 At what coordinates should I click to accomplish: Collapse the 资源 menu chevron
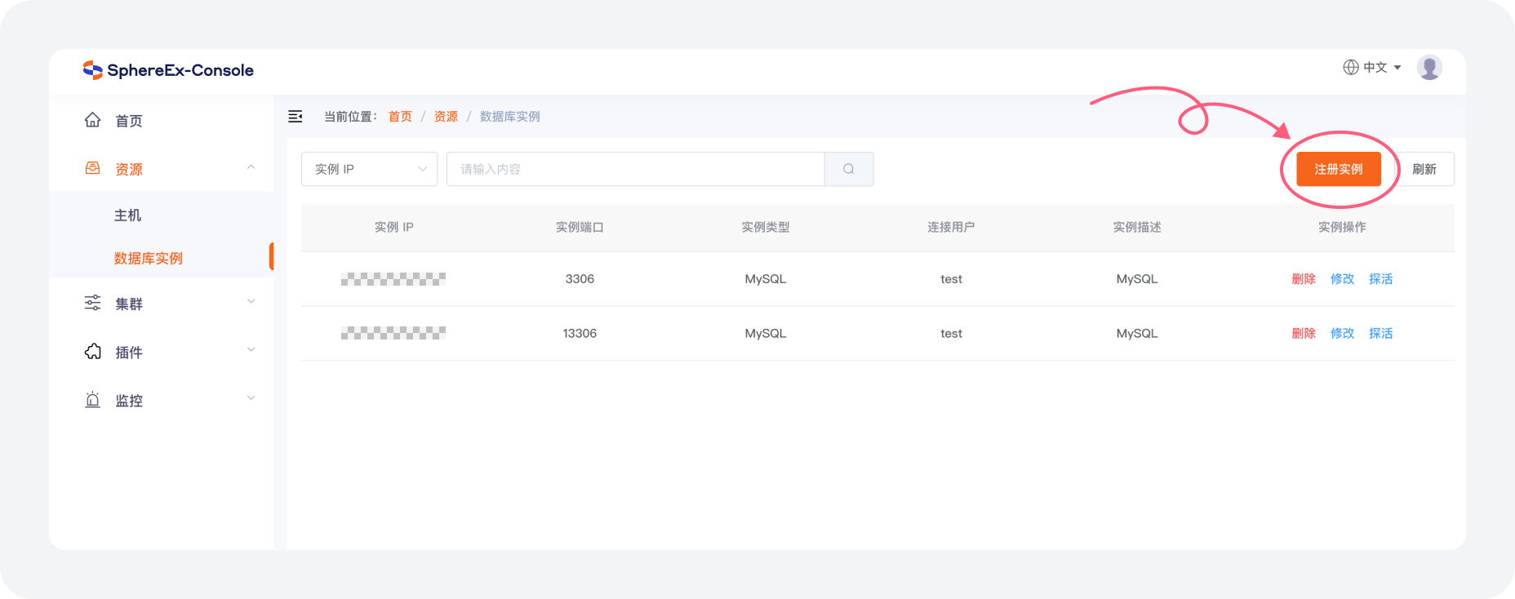pos(251,168)
